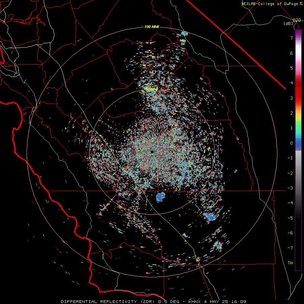Click the -6 dB label on the scale
304x304 pixels.
[290, 233]
